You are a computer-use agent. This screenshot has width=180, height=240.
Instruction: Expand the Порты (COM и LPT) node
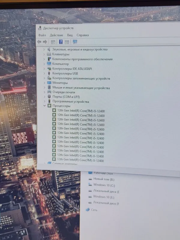click(44, 97)
